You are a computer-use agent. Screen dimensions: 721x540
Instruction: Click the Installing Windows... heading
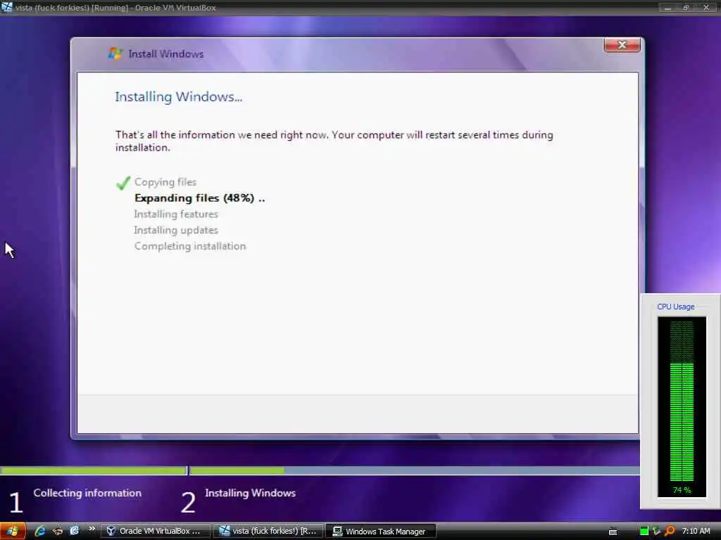(x=178, y=97)
